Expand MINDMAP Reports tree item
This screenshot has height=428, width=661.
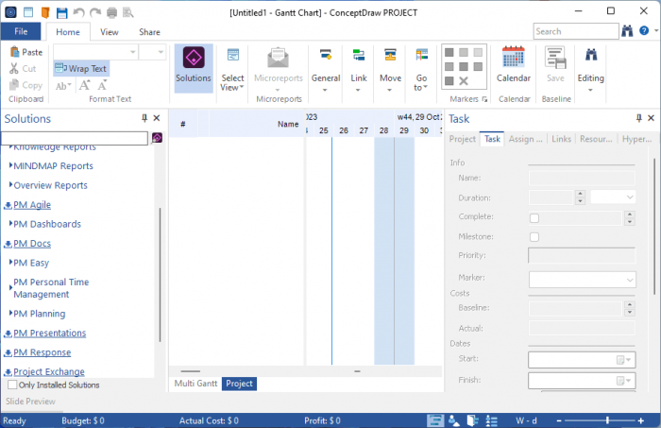(x=11, y=165)
